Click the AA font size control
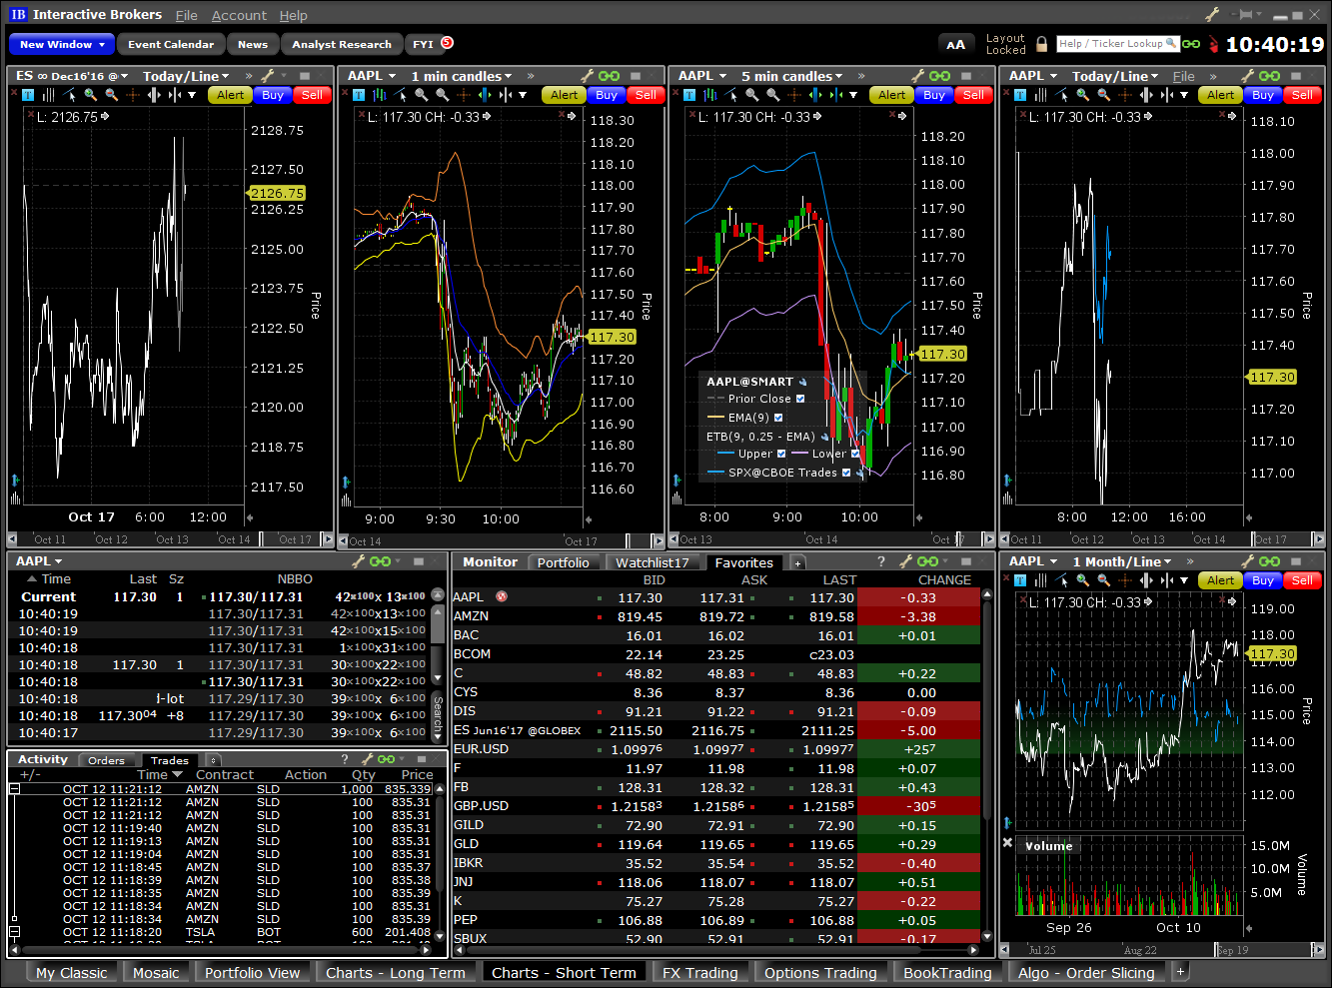Image resolution: width=1332 pixels, height=988 pixels. pos(956,44)
